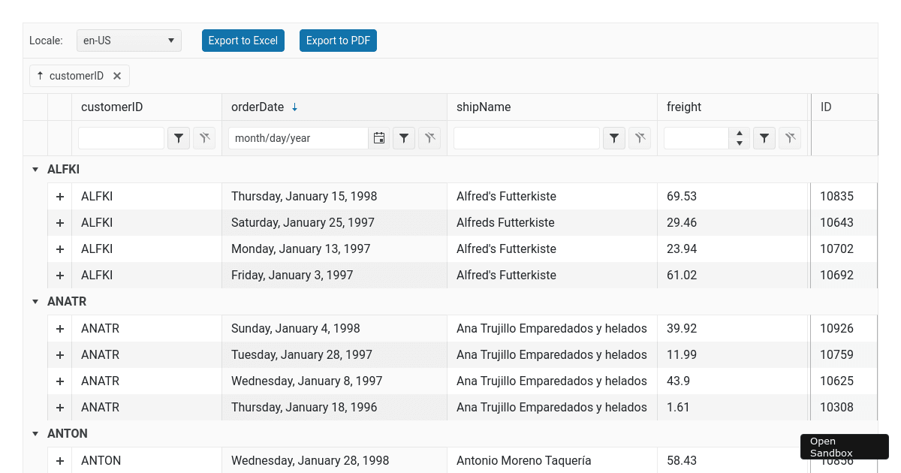901x473 pixels.
Task: Collapse the ANATR group
Action: coord(35,302)
